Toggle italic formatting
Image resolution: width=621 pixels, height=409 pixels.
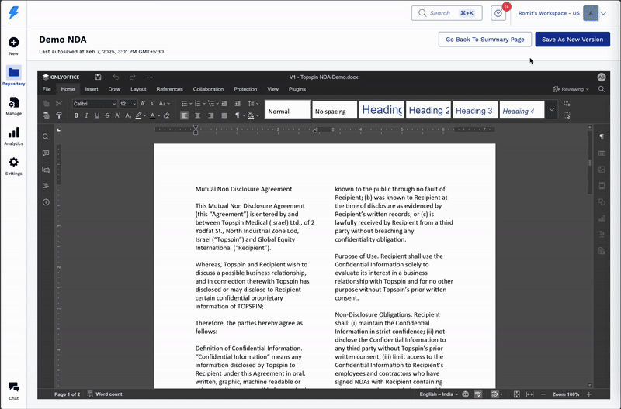[x=86, y=115]
